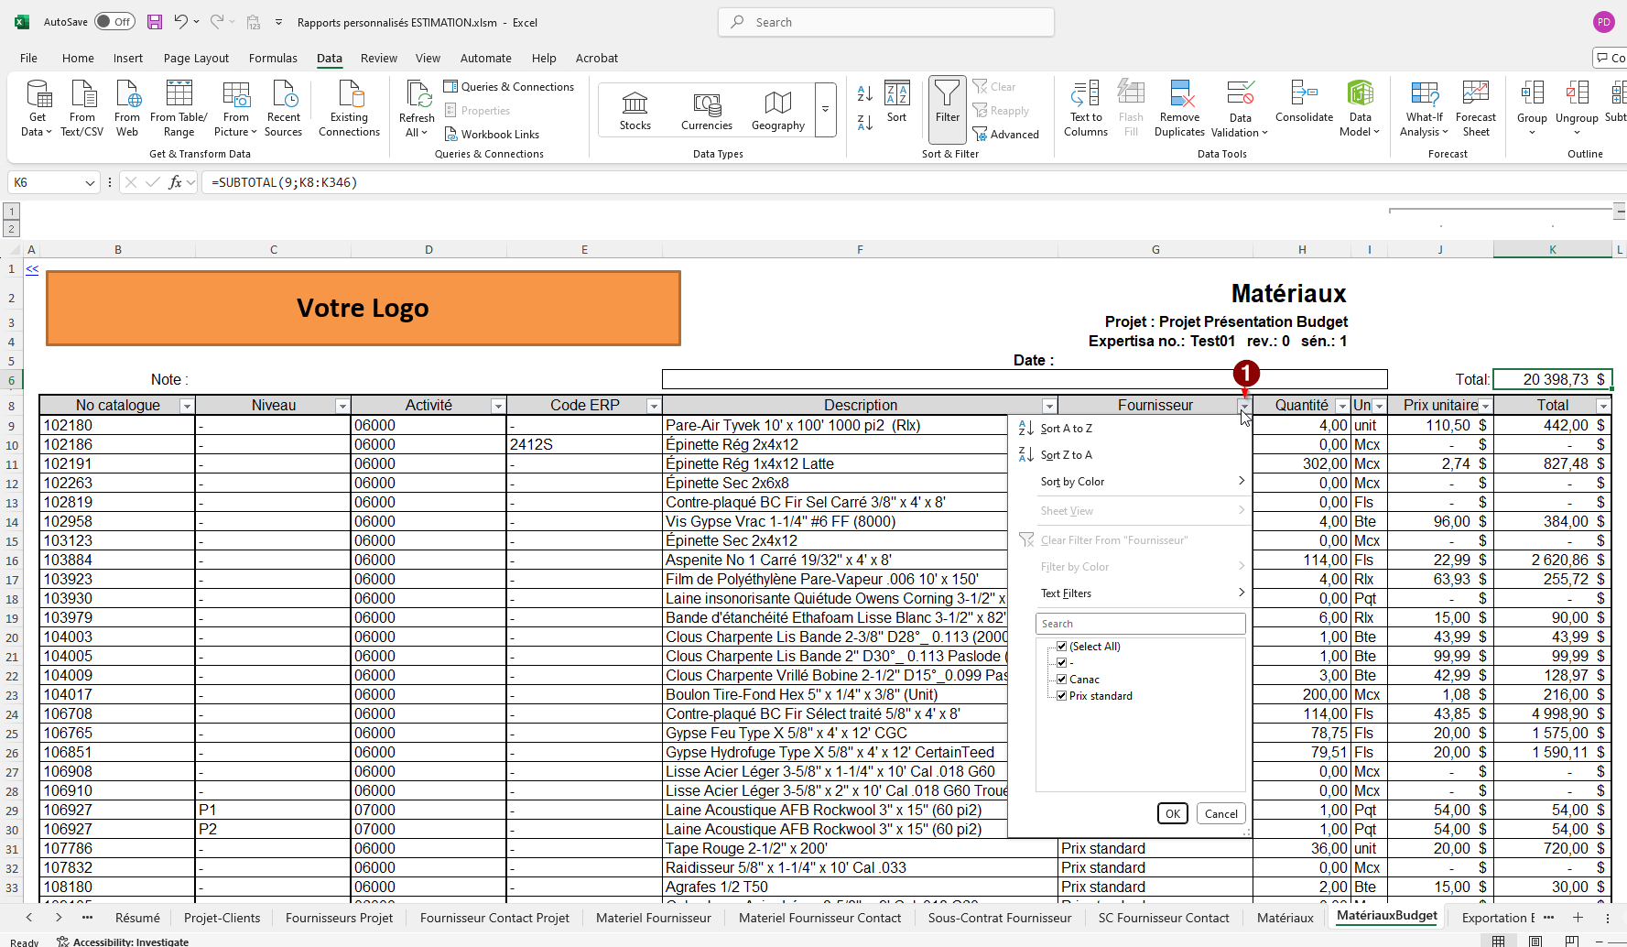The height and width of the screenshot is (947, 1627).
Task: Uncheck the Canac filter checkbox
Action: pyautogui.click(x=1062, y=680)
